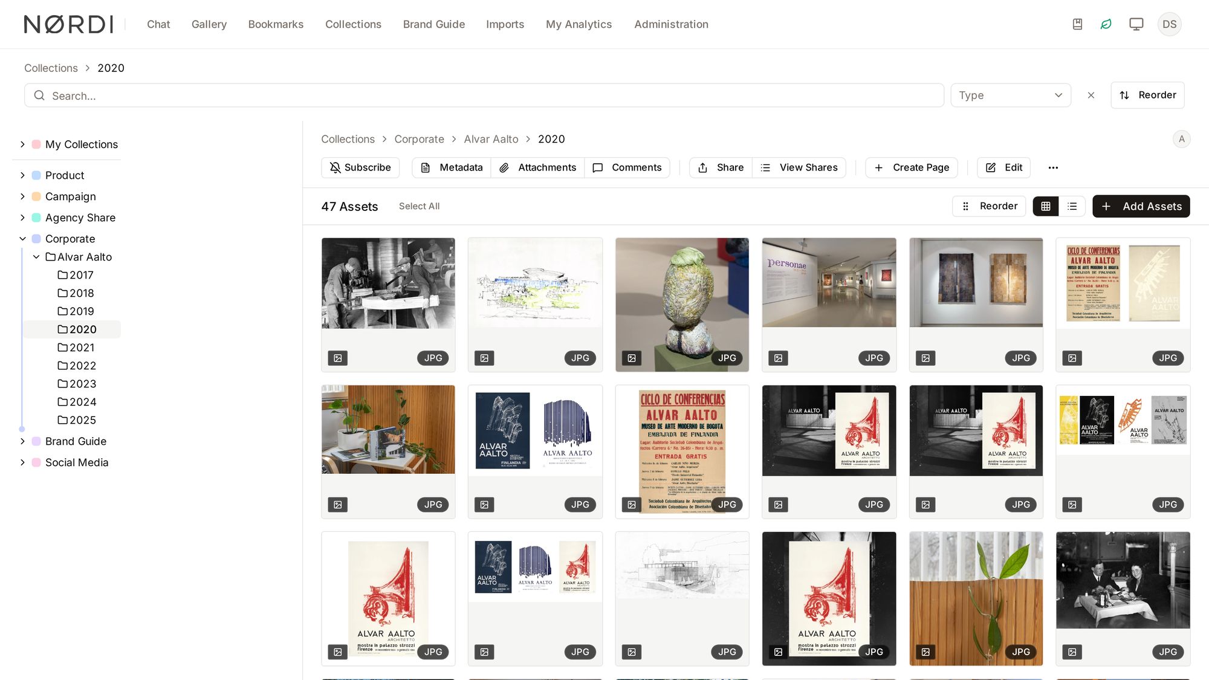This screenshot has width=1209, height=680.
Task: Open the bookmark icon in top bar
Action: [x=1077, y=24]
